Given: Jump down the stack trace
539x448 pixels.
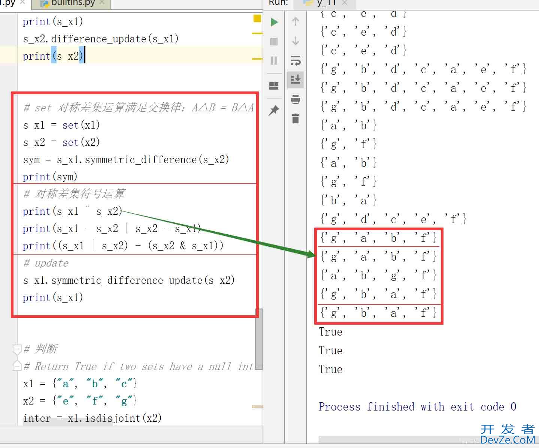Looking at the screenshot, I should click(x=296, y=40).
